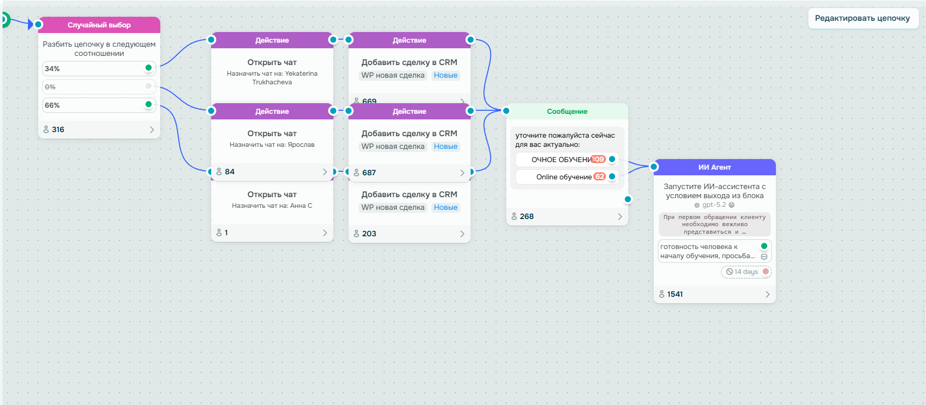Click the contacts icon next to 268
Screen dimensions: 926x405
(514, 216)
